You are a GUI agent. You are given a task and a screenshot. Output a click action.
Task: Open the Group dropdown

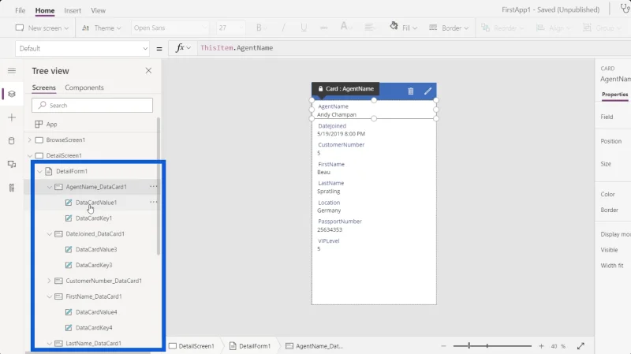[603, 28]
